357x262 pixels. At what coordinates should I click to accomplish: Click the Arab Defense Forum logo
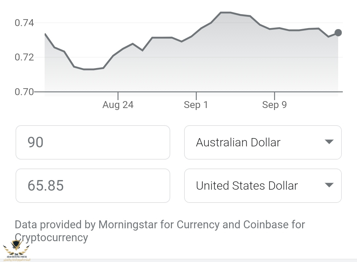pyautogui.click(x=17, y=250)
